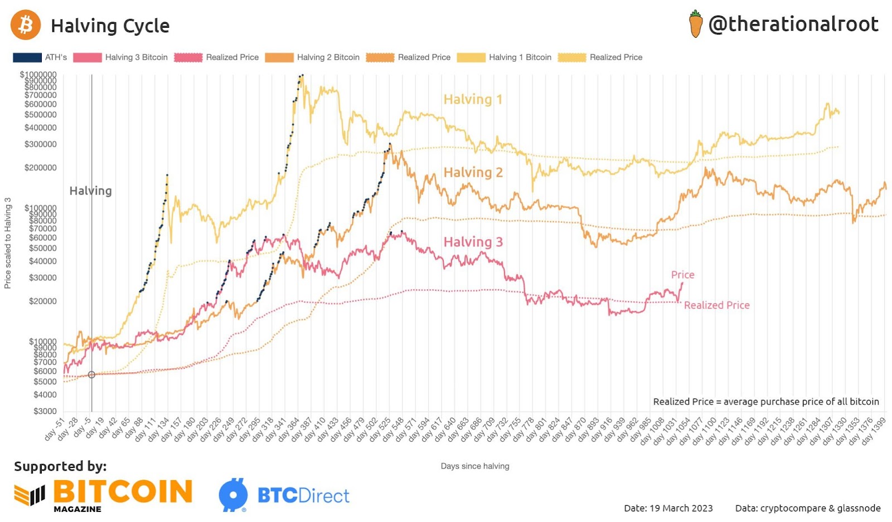Viewport: 892px width, 522px height.
Task: Click the Halving 3 chart label
Action: pyautogui.click(x=473, y=242)
